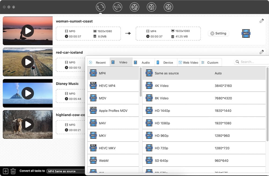Click the Disney Music title text
The image size is (269, 176).
tap(67, 84)
